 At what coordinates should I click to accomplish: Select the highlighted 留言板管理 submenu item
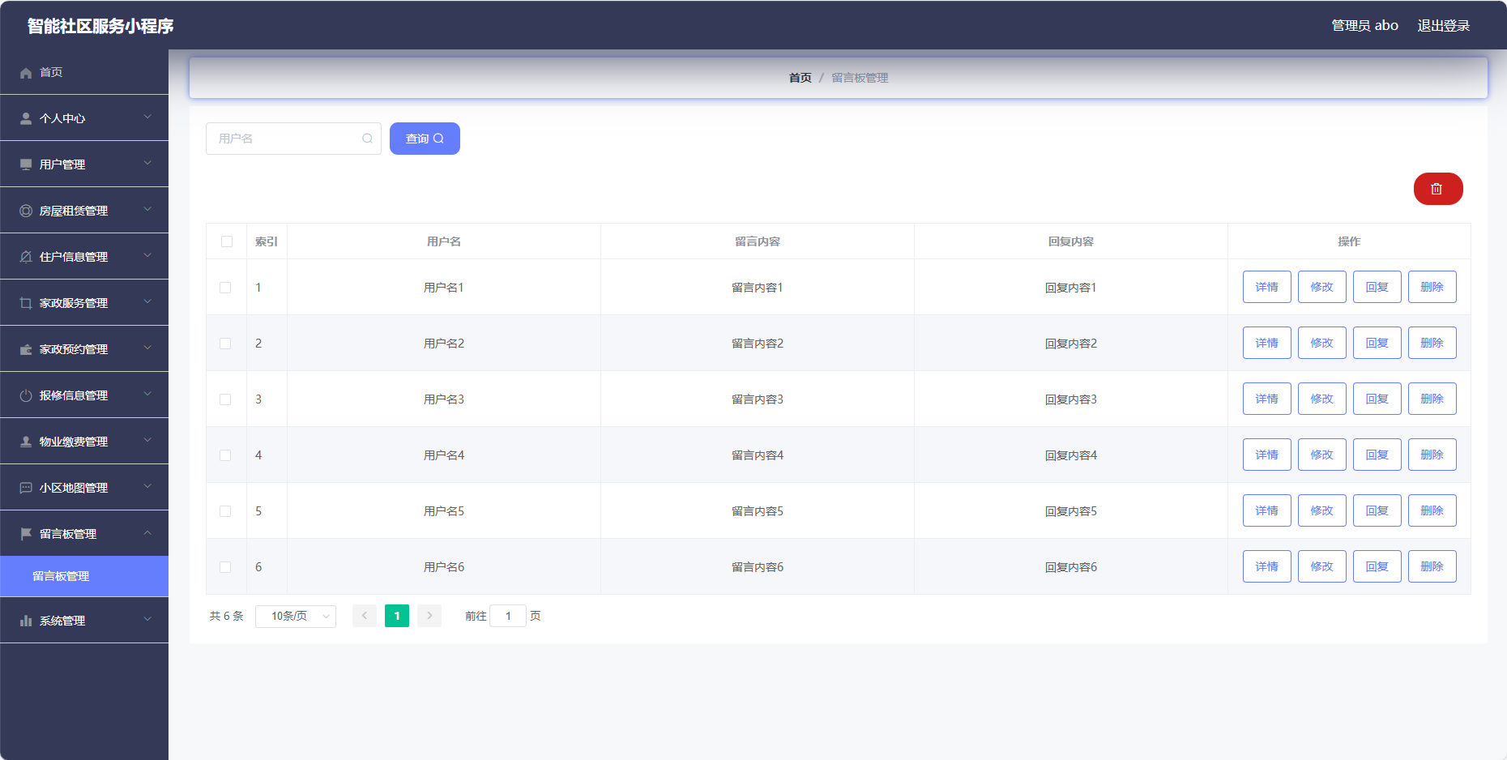(84, 576)
